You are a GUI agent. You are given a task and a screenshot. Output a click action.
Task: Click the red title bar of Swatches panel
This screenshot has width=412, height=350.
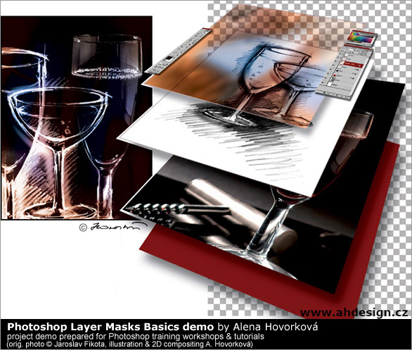click(x=363, y=32)
